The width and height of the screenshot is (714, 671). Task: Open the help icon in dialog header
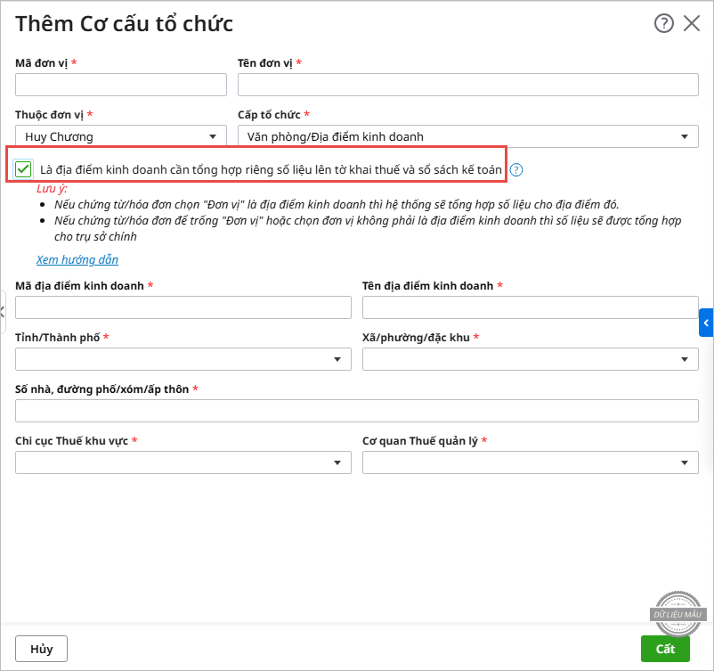point(664,24)
